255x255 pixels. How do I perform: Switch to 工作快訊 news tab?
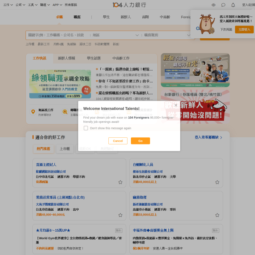(40, 58)
